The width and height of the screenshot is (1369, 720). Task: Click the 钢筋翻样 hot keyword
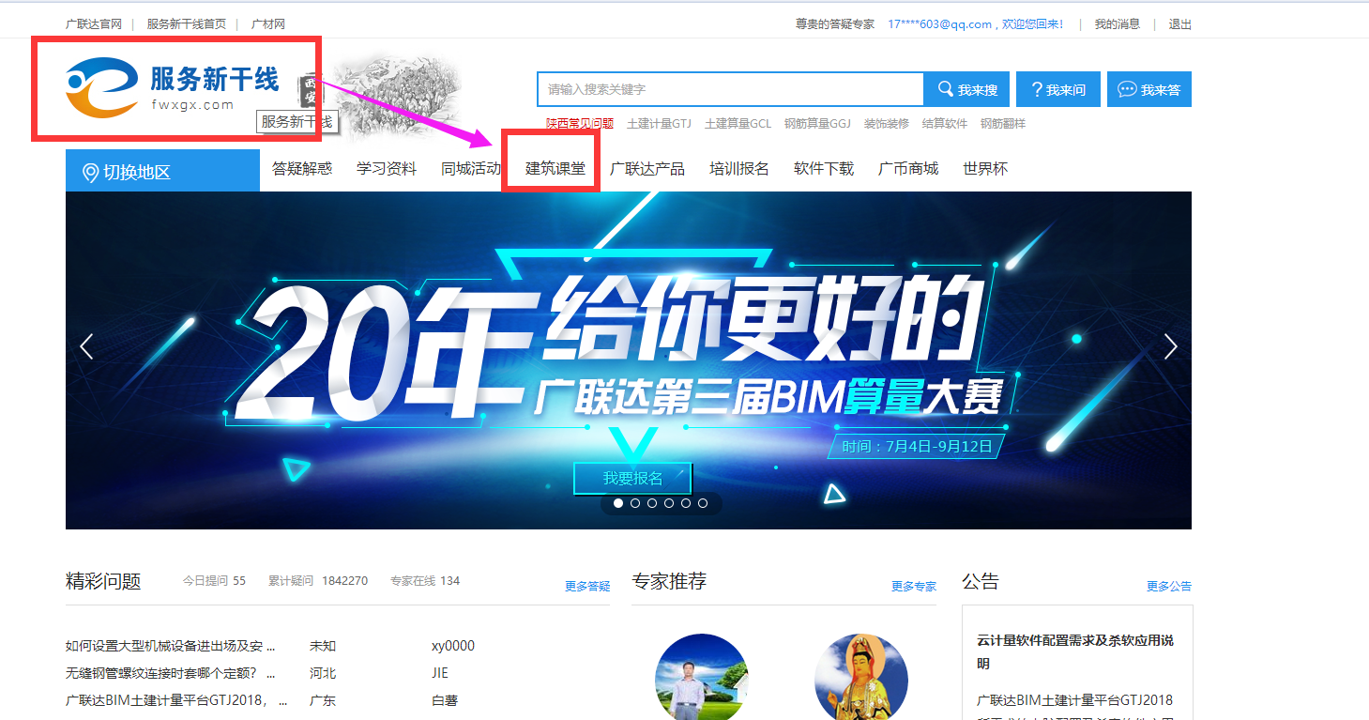pos(1003,124)
